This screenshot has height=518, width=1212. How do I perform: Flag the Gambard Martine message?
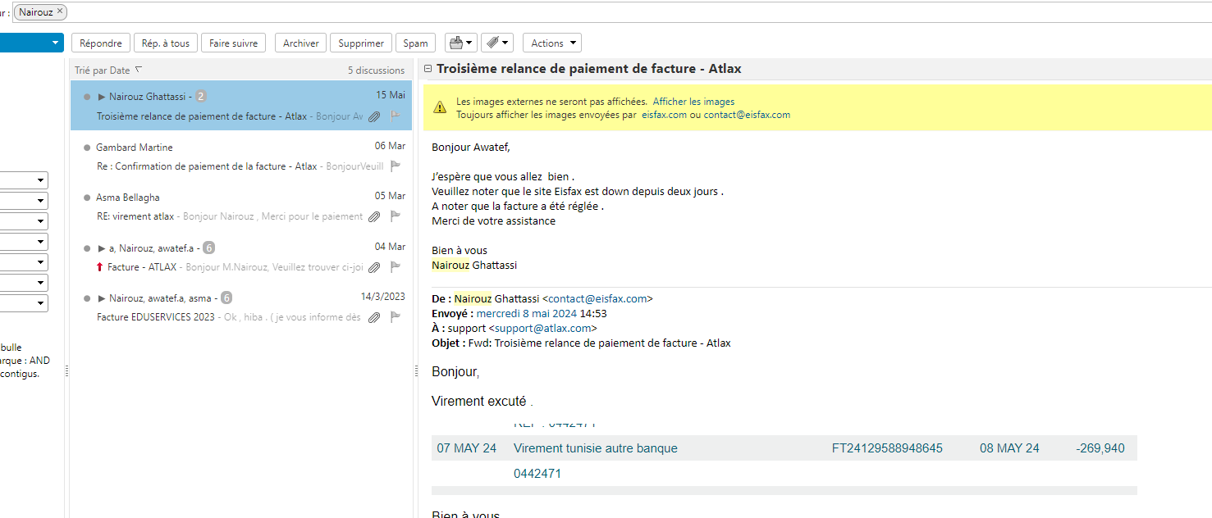point(396,166)
